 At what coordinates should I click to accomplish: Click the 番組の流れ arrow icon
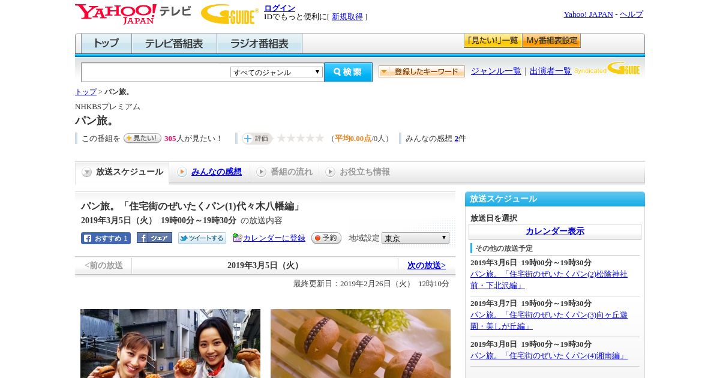pos(261,172)
